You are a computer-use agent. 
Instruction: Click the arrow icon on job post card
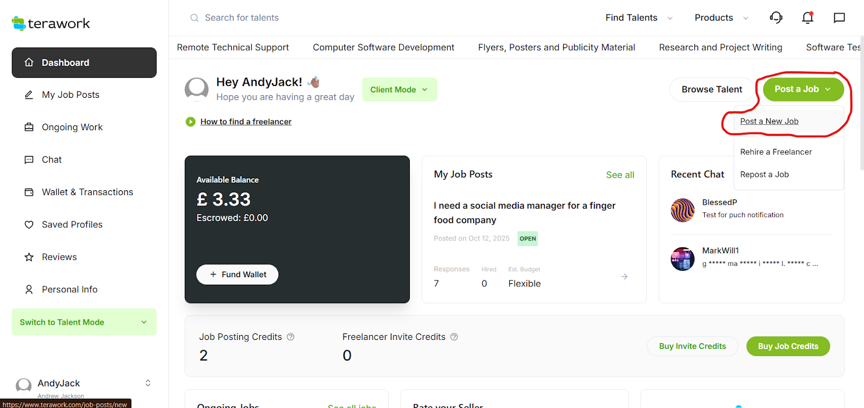(x=624, y=277)
